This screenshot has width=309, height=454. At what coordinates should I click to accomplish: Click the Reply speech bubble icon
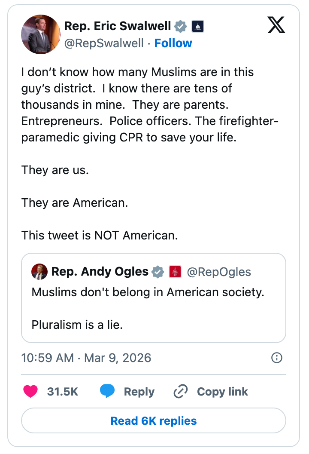(108, 392)
